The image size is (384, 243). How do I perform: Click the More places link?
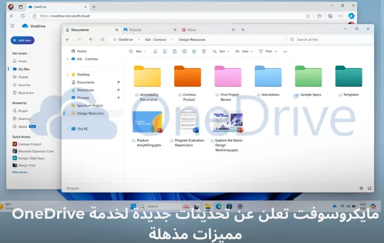20,172
